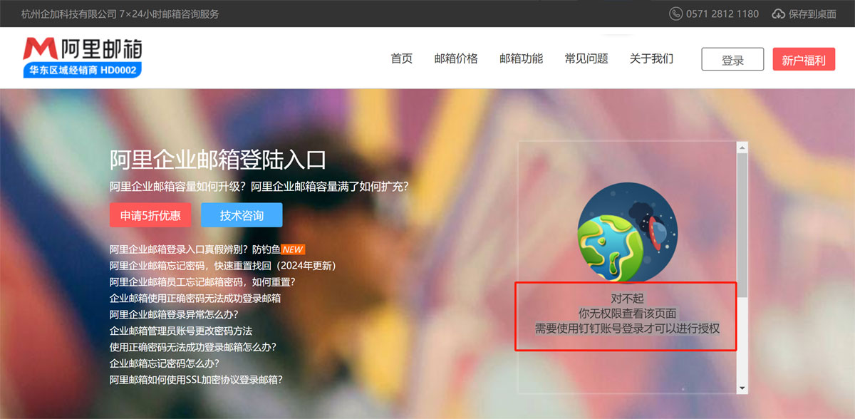The height and width of the screenshot is (419, 855).
Task: Open the 邮箱功能 menu item
Action: click(x=521, y=58)
